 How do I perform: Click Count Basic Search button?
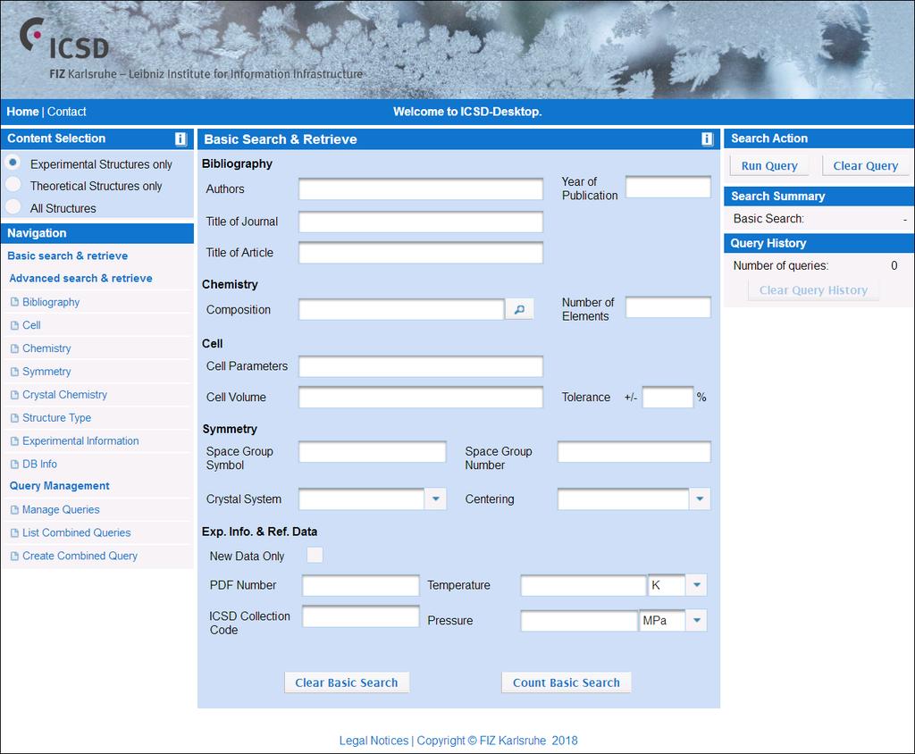pos(566,683)
